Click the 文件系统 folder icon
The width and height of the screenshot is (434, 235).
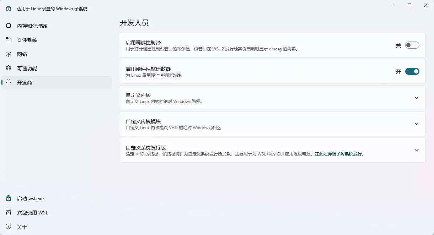point(9,40)
